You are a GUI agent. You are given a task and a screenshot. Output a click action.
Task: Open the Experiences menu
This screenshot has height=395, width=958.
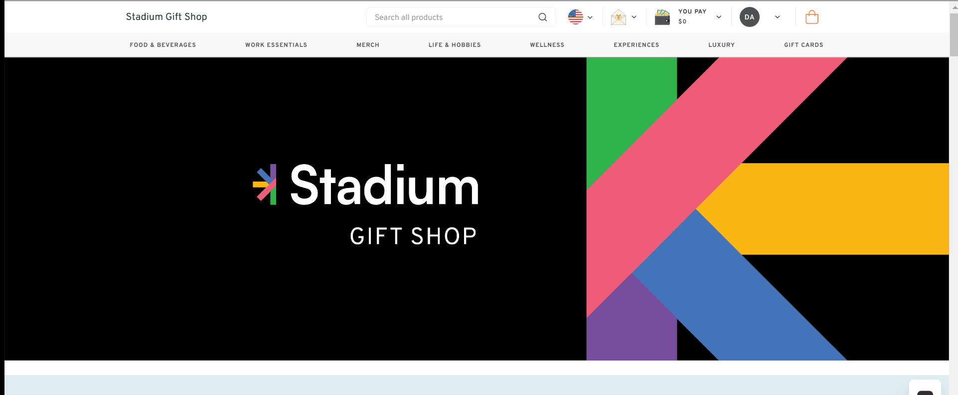tap(637, 45)
